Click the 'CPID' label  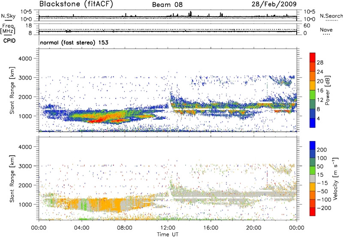coord(9,41)
